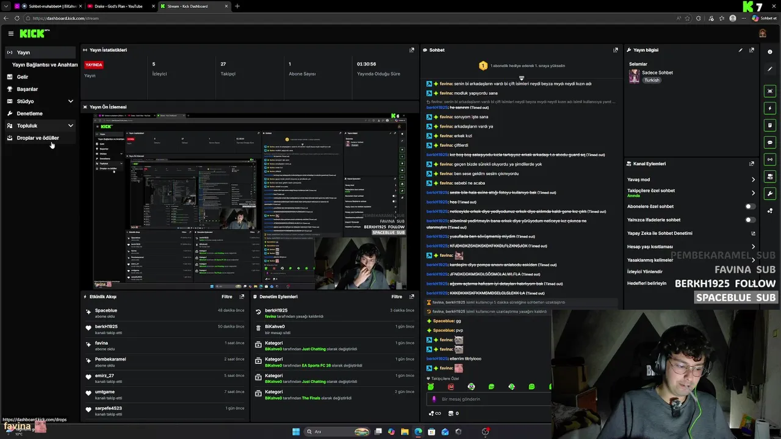Open Denetleme in the sidebar

(x=40, y=113)
